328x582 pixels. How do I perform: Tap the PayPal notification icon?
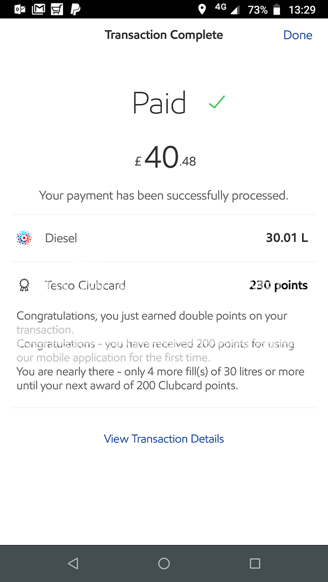(75, 9)
